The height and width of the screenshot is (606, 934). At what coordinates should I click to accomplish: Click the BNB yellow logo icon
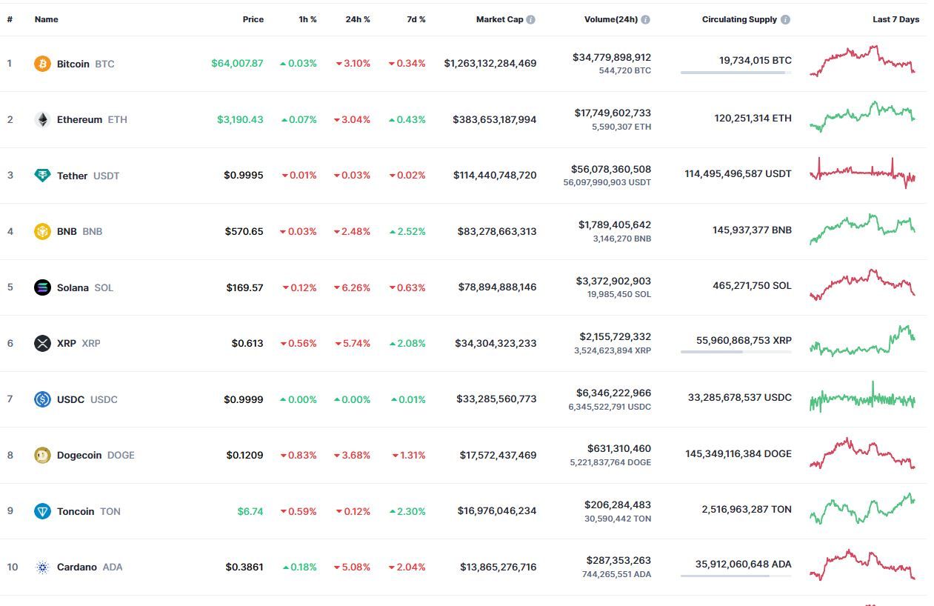click(42, 231)
